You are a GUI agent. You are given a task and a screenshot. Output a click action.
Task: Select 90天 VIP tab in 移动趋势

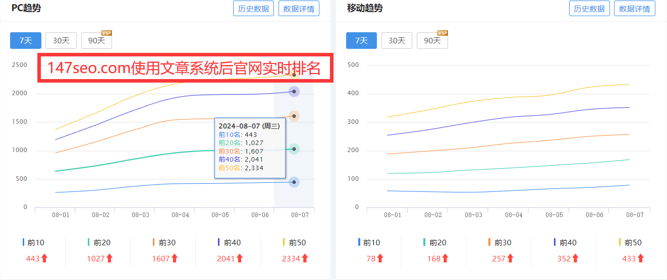(432, 41)
